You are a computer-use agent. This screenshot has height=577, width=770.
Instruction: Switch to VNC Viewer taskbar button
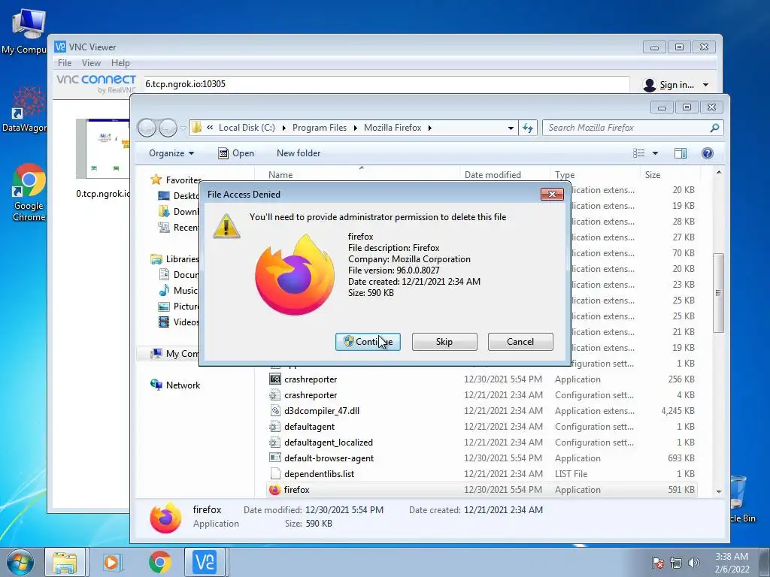tap(205, 562)
